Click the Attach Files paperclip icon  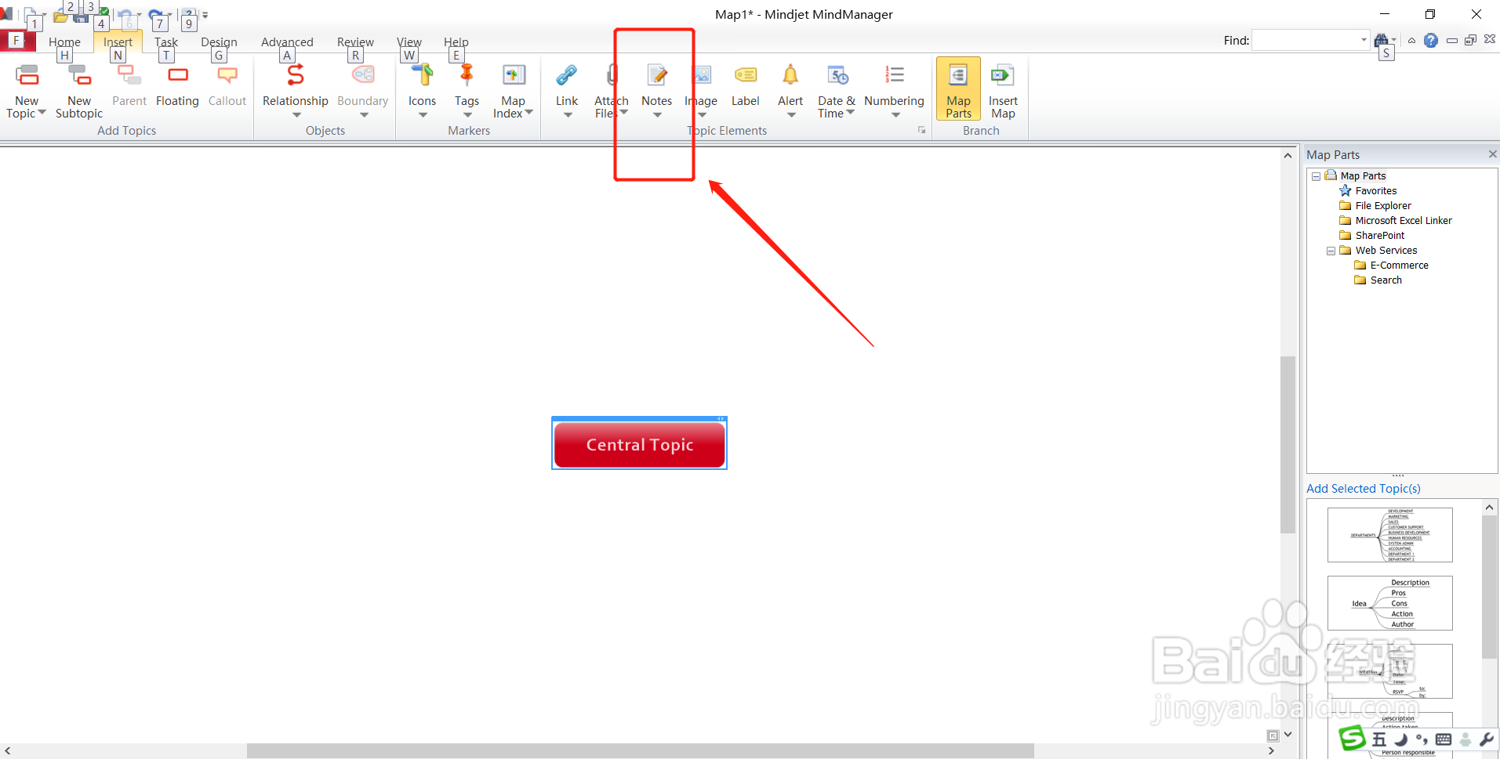(x=612, y=75)
